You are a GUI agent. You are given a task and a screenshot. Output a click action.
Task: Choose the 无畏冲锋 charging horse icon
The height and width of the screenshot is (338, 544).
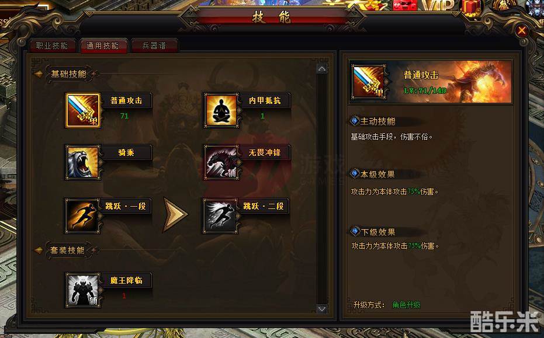(x=221, y=162)
